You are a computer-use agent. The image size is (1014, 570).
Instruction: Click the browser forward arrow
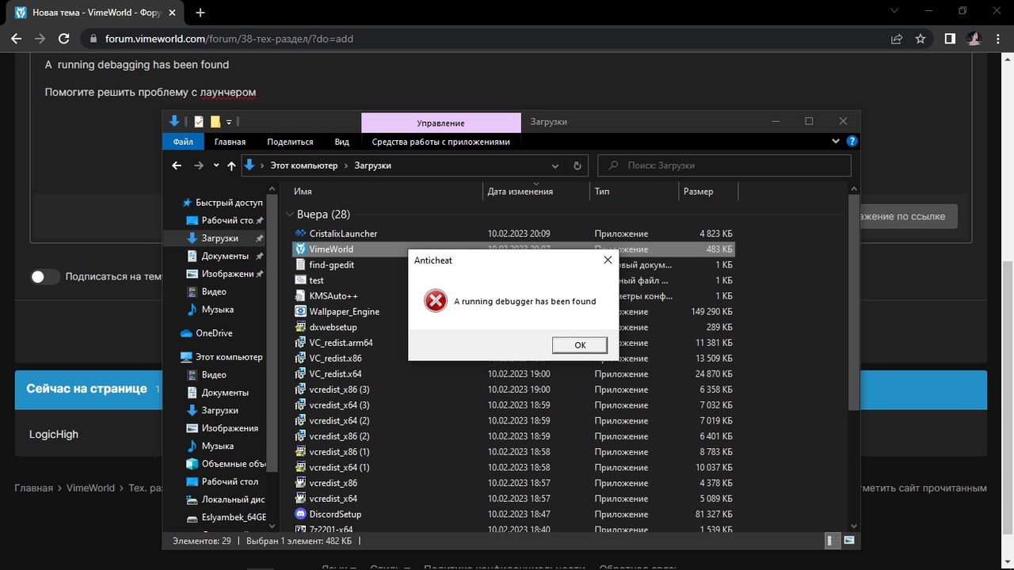point(40,38)
